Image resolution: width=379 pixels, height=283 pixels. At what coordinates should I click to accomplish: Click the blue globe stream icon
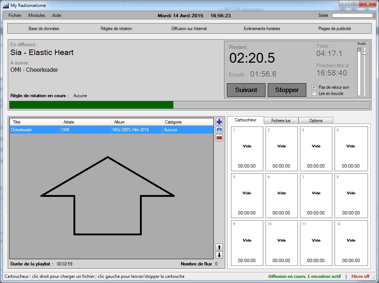click(219, 130)
